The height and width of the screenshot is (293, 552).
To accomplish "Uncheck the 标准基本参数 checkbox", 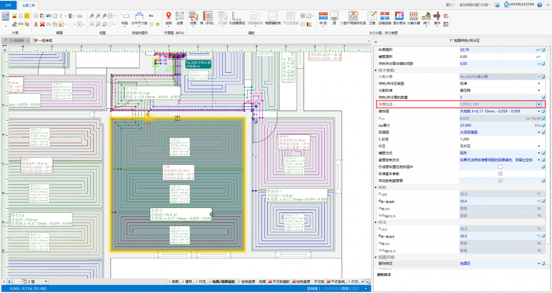I will tap(500, 174).
